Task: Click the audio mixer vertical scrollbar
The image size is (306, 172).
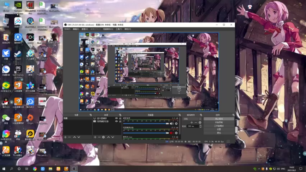Action: click(x=179, y=126)
